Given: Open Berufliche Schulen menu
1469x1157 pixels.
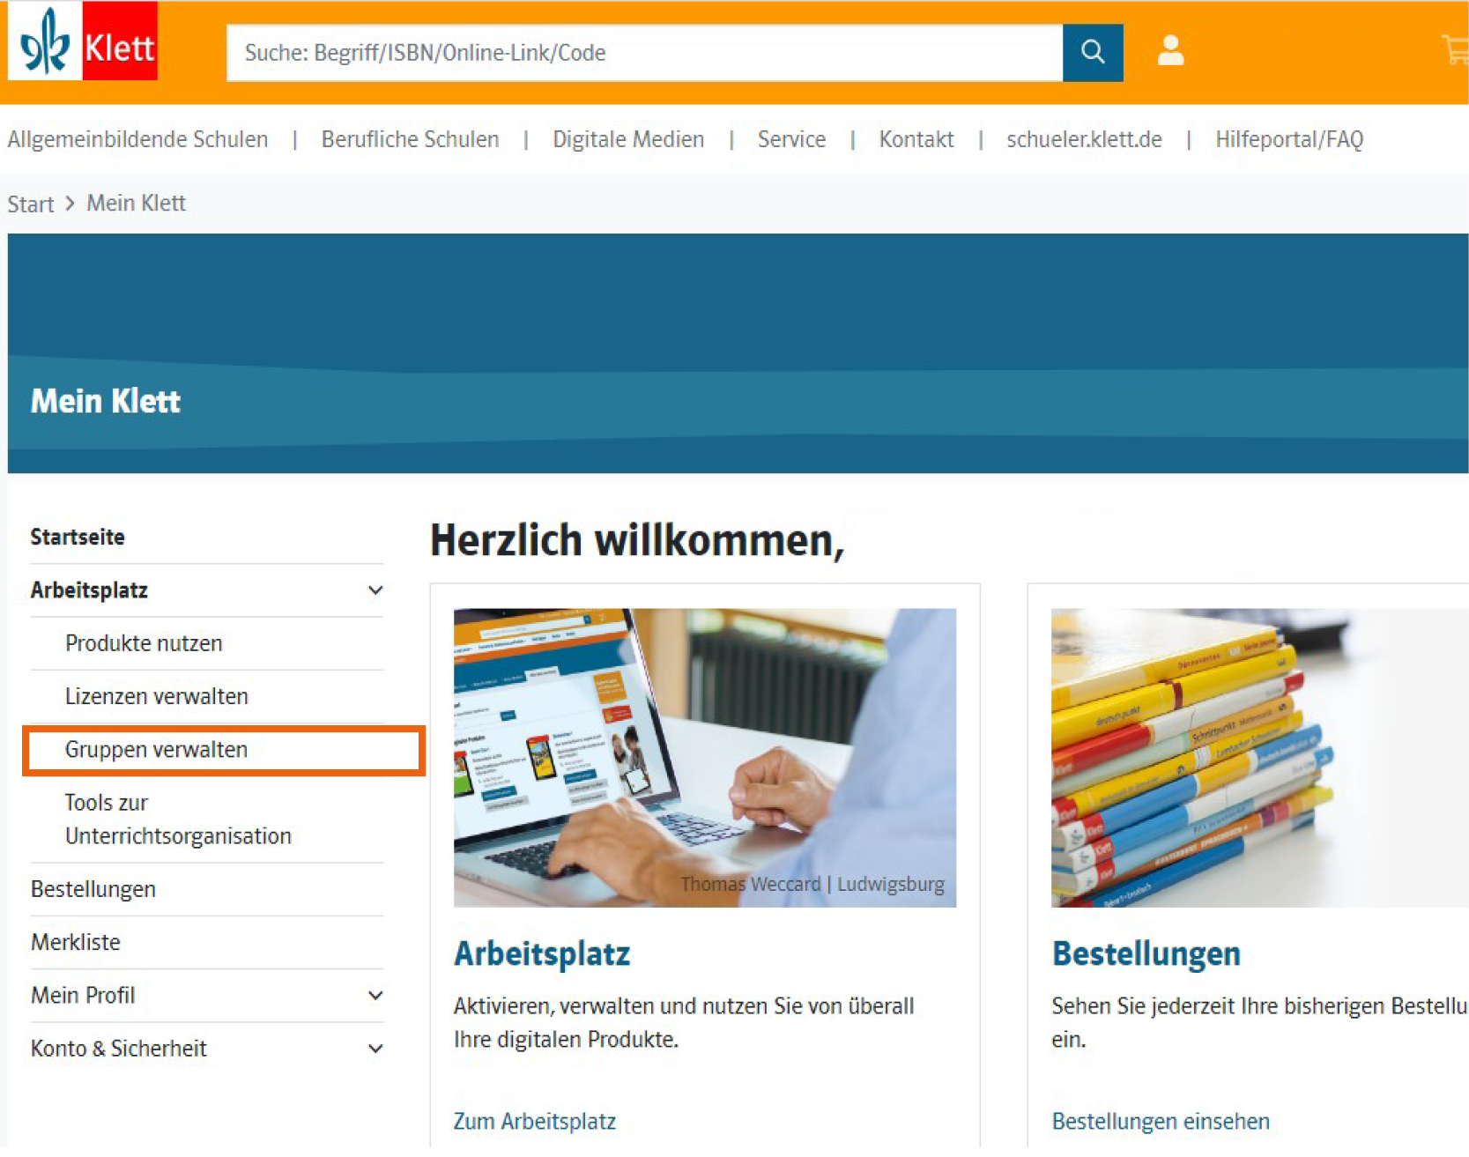Looking at the screenshot, I should point(410,139).
